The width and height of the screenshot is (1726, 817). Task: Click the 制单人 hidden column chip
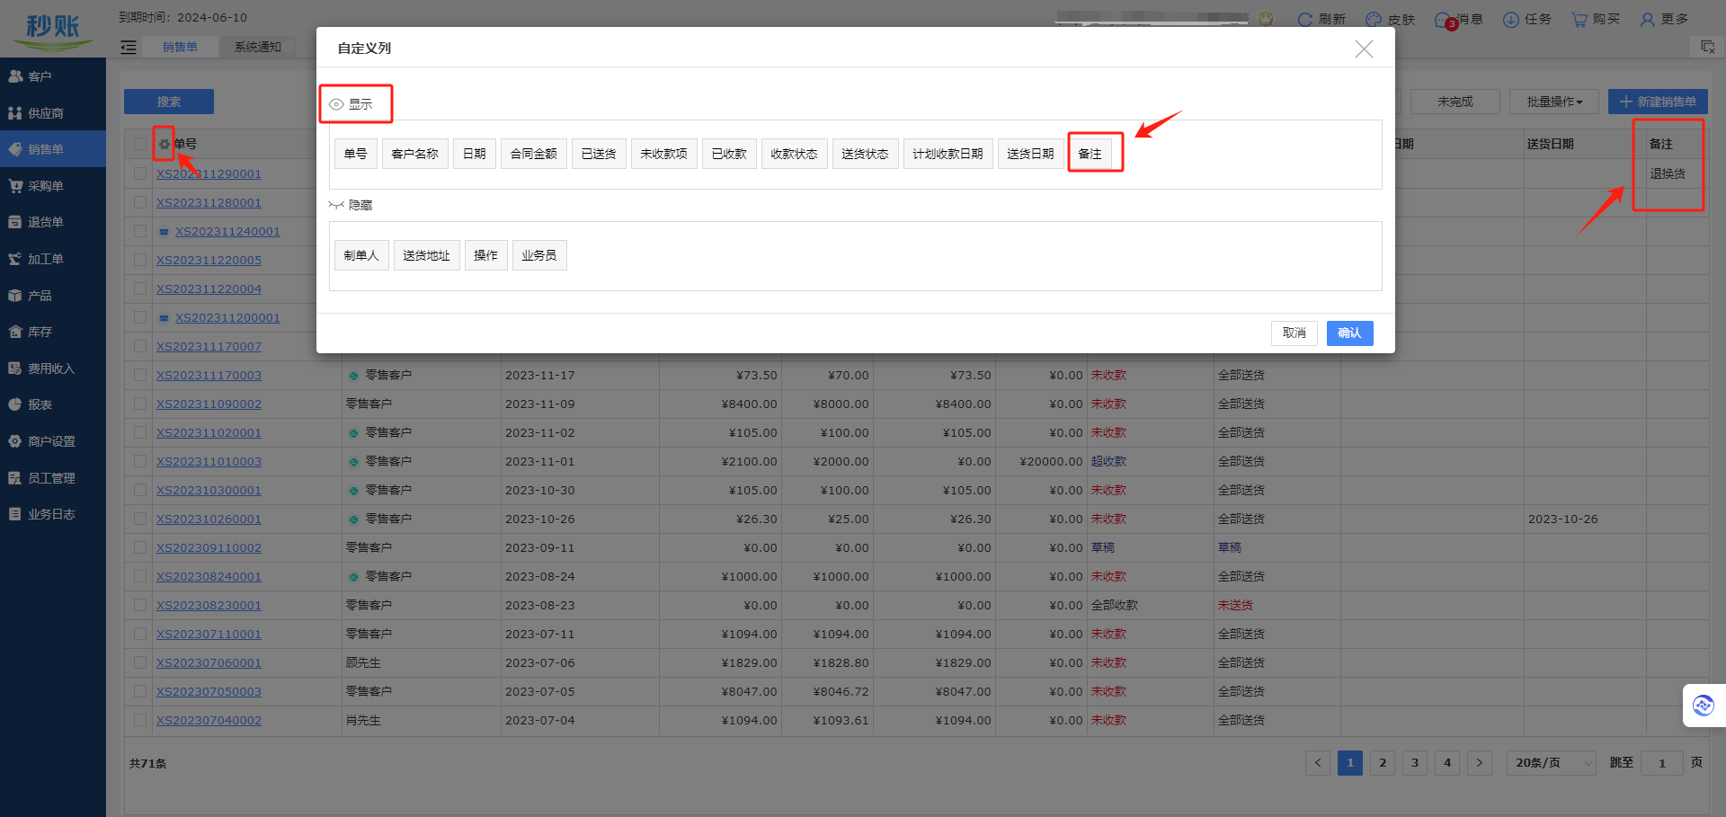tap(361, 255)
